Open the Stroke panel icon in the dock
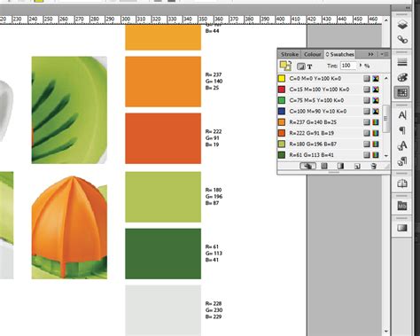 pos(402,62)
